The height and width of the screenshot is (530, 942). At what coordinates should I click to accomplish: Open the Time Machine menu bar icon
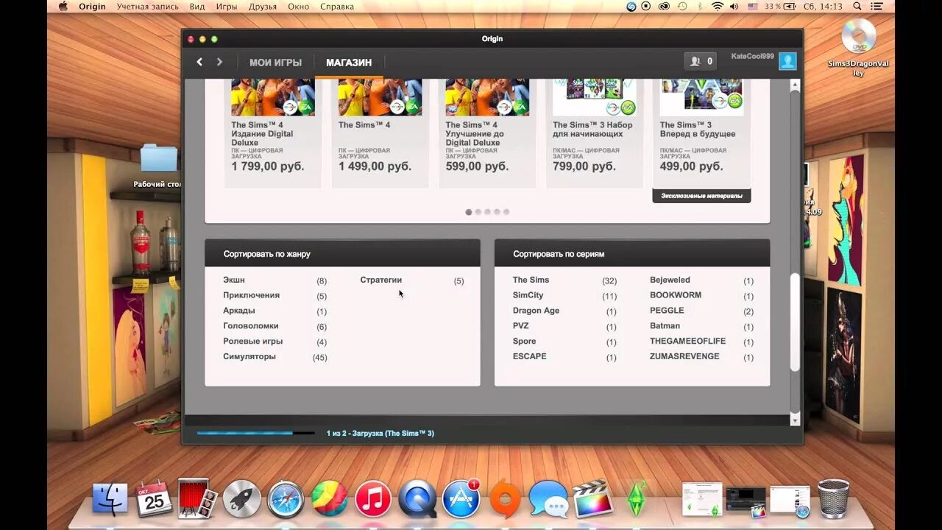(x=682, y=6)
